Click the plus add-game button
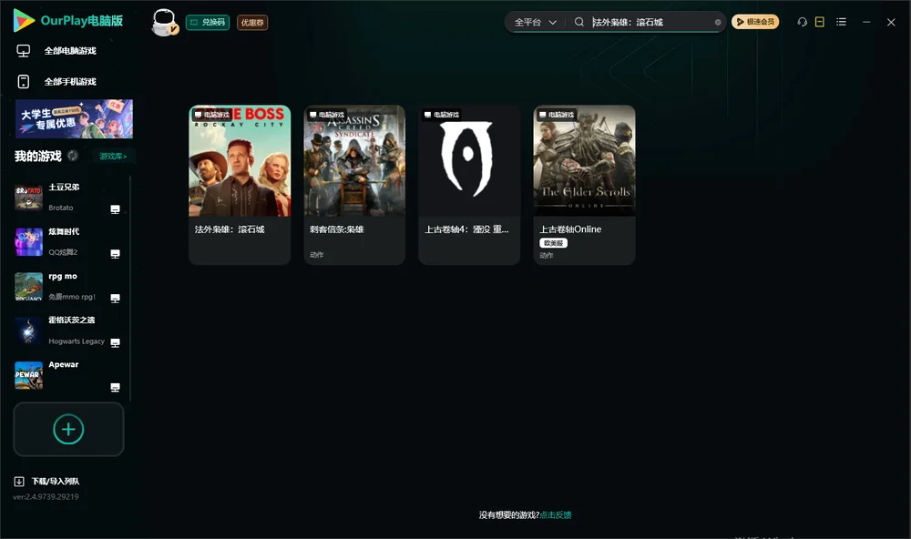911x539 pixels. (x=68, y=429)
